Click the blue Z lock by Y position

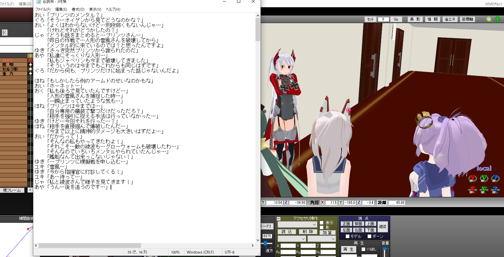coord(286,202)
